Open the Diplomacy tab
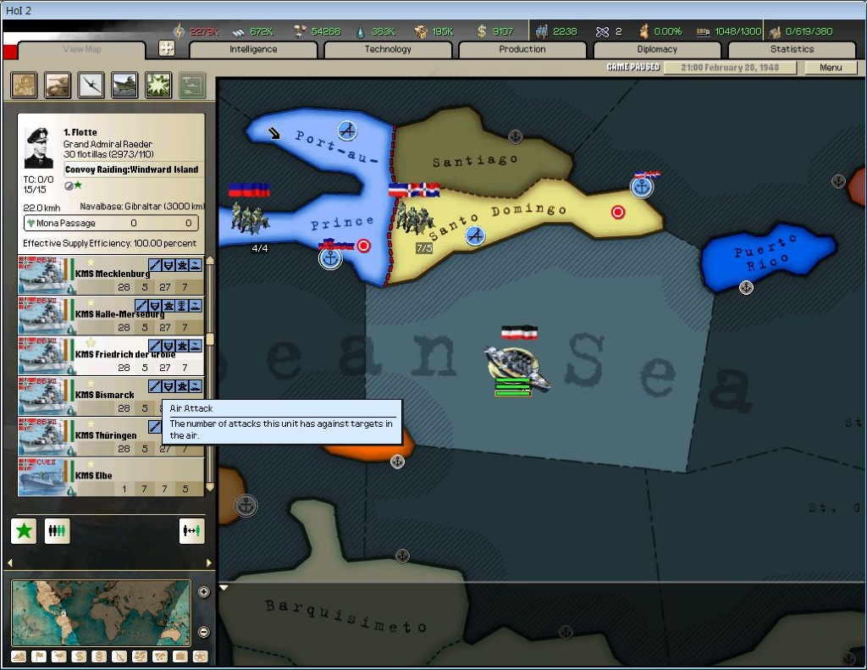 point(657,50)
